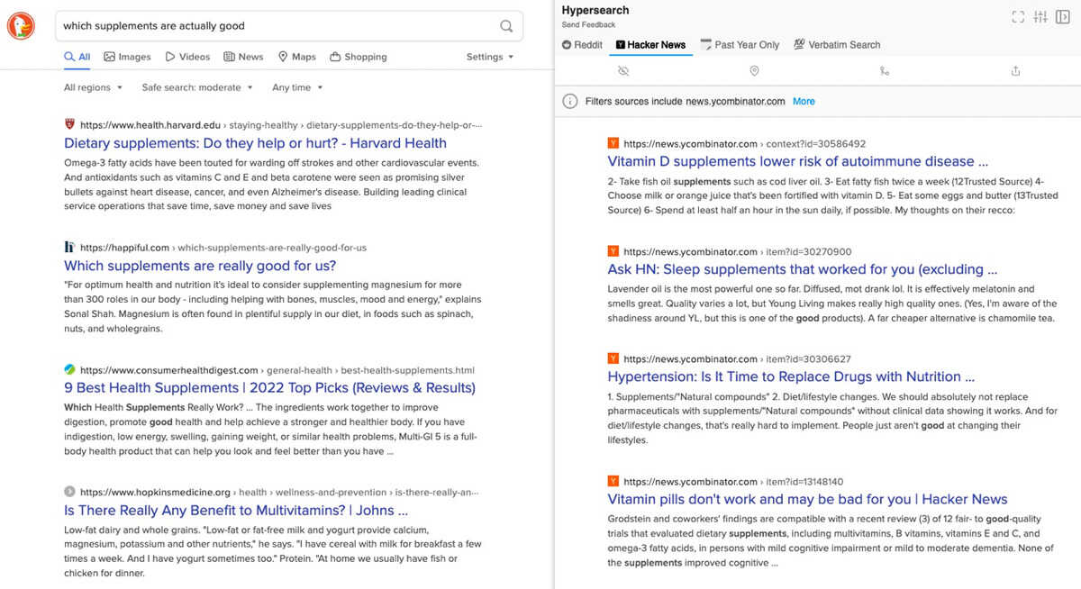Click the Hypersearch panel title

pyautogui.click(x=595, y=10)
